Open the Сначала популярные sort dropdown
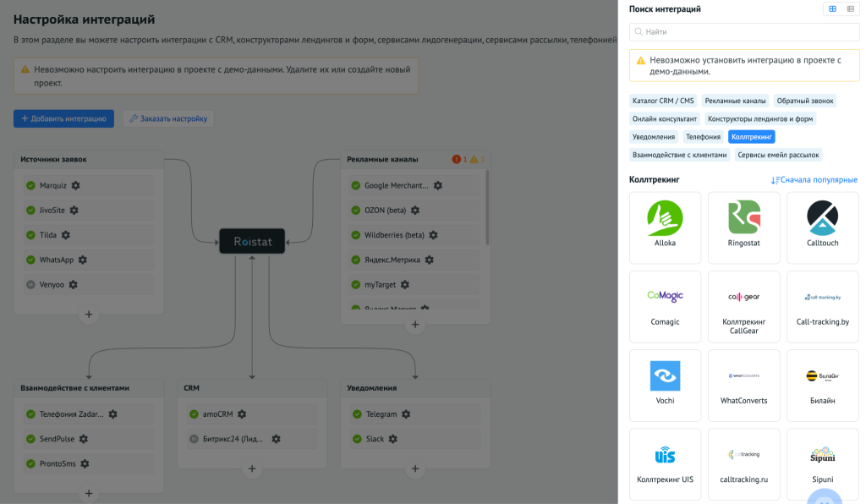 click(814, 180)
